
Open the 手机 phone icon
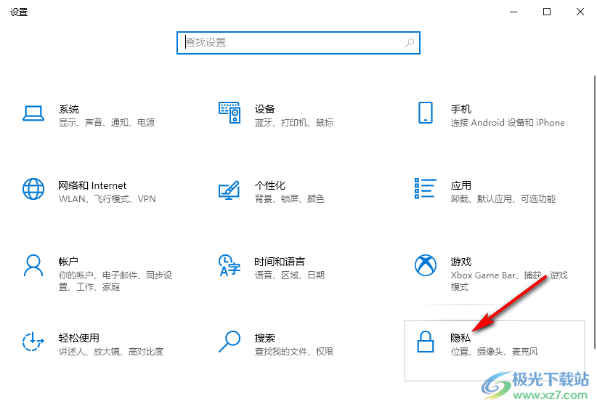click(x=426, y=113)
